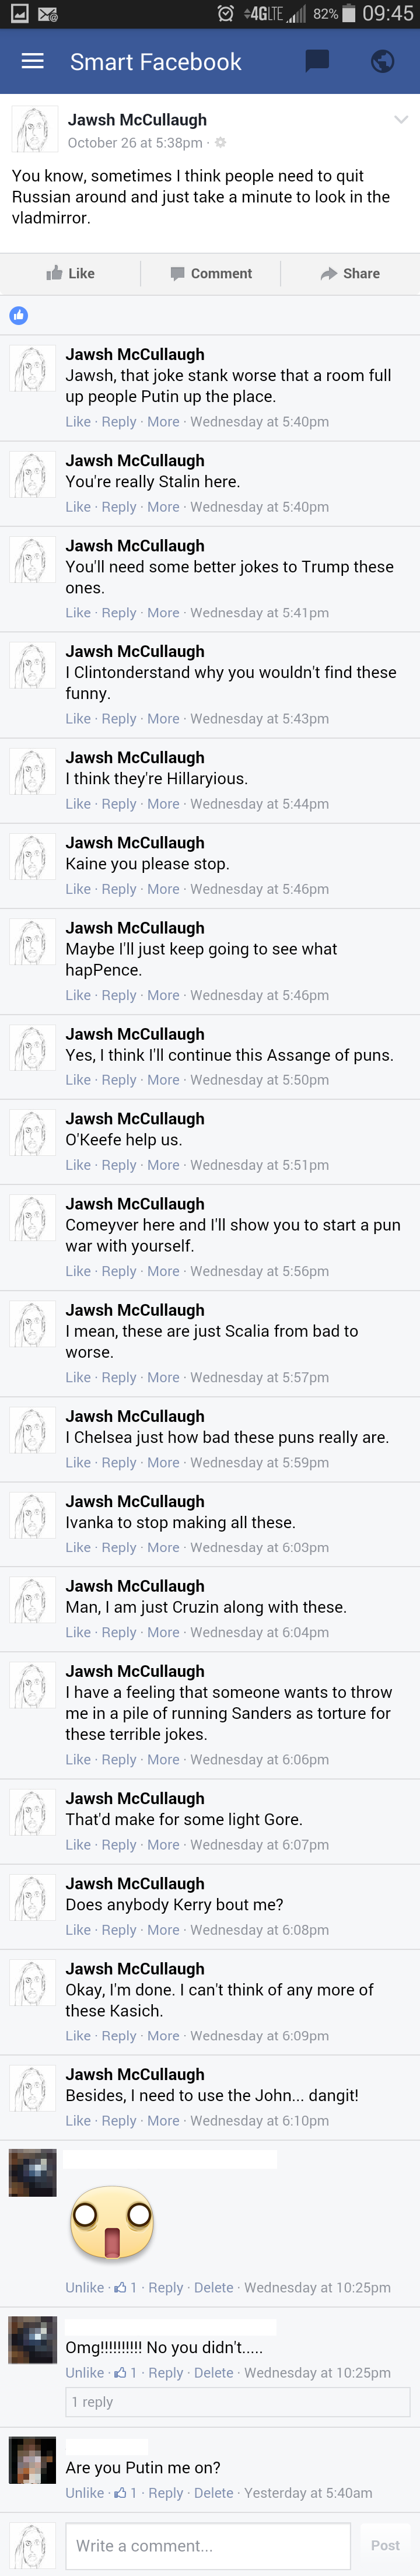Open More options on Stalin comment

(x=163, y=507)
